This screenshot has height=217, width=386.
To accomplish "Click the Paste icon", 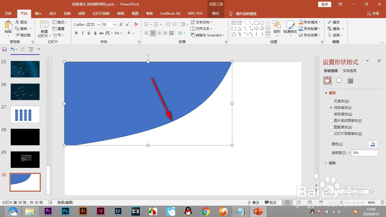I will tap(8, 25).
